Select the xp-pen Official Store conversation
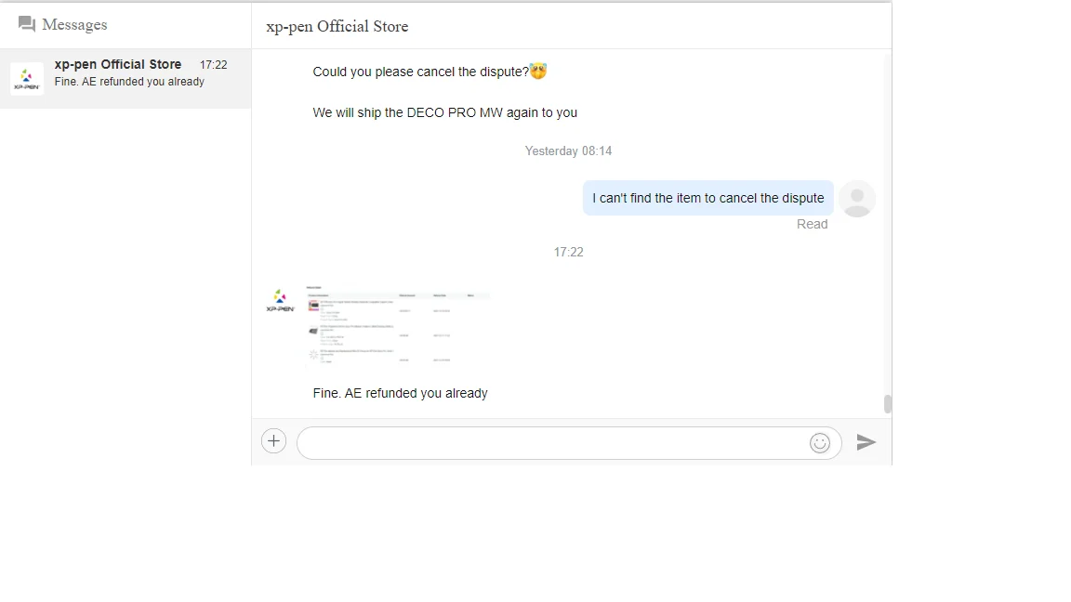Image resolution: width=1071 pixels, height=602 pixels. click(126, 78)
